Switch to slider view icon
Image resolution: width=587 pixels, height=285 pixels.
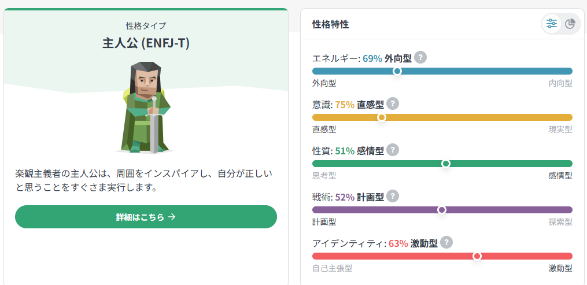(552, 24)
